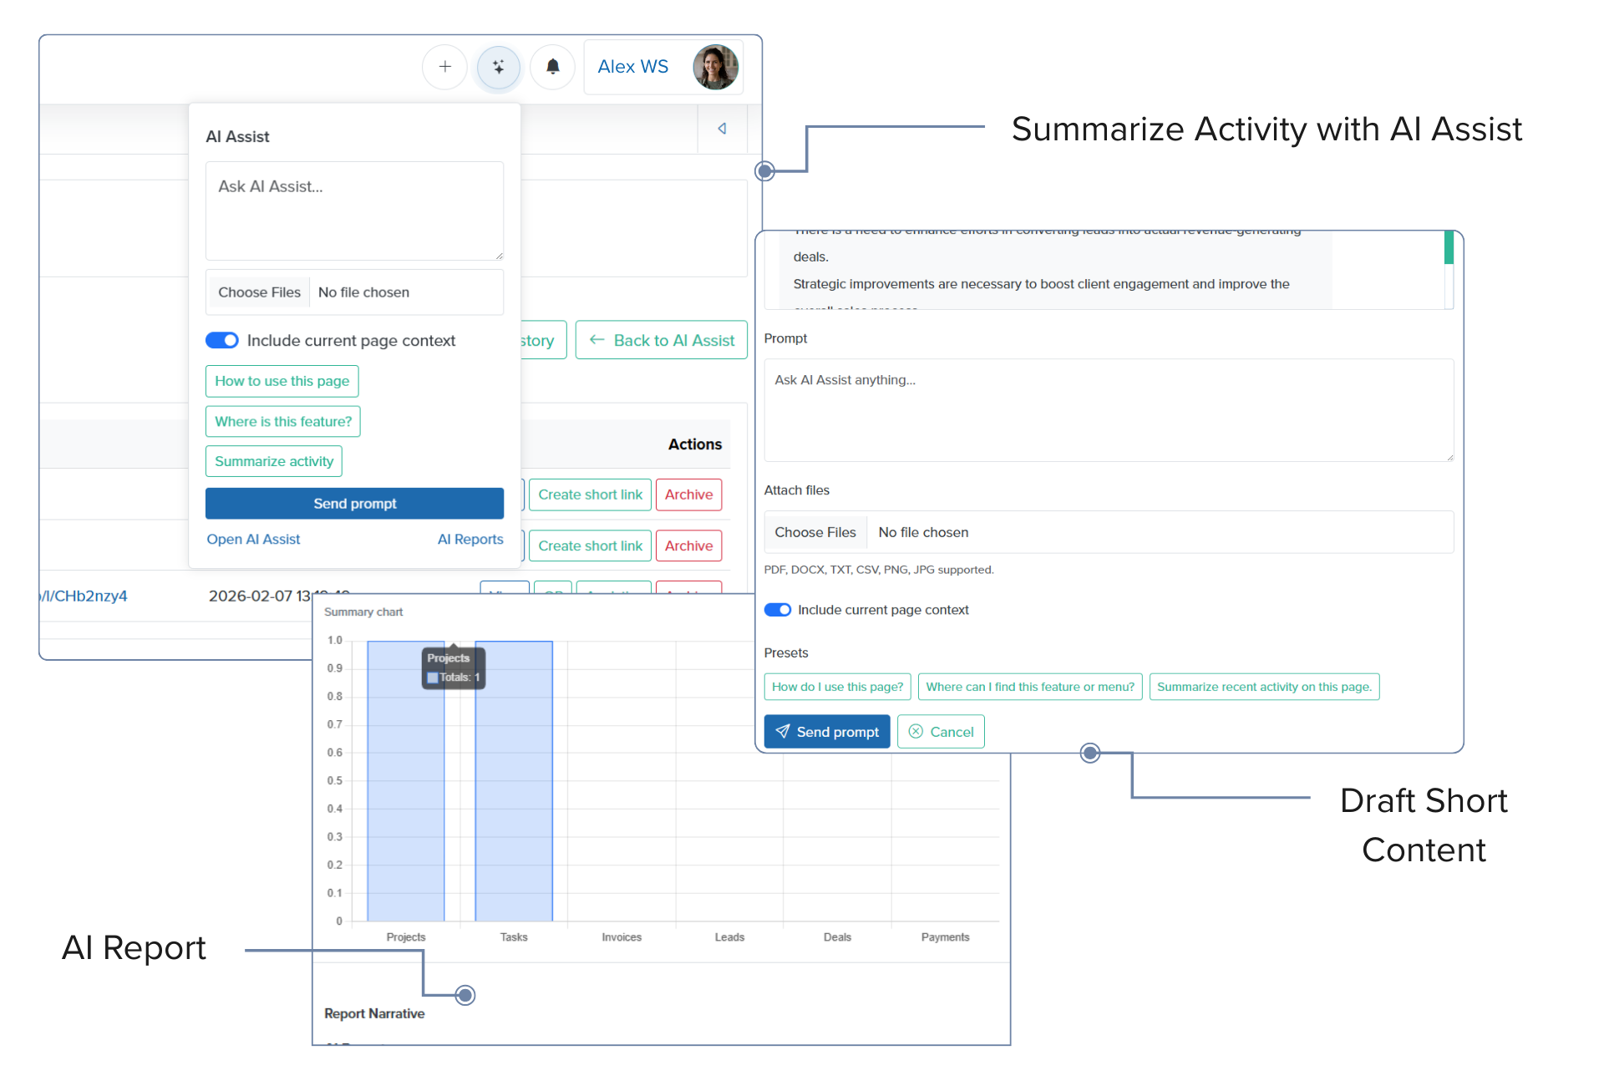Image resolution: width=1604 pixels, height=1086 pixels.
Task: Open the notifications bell icon
Action: pos(552,67)
